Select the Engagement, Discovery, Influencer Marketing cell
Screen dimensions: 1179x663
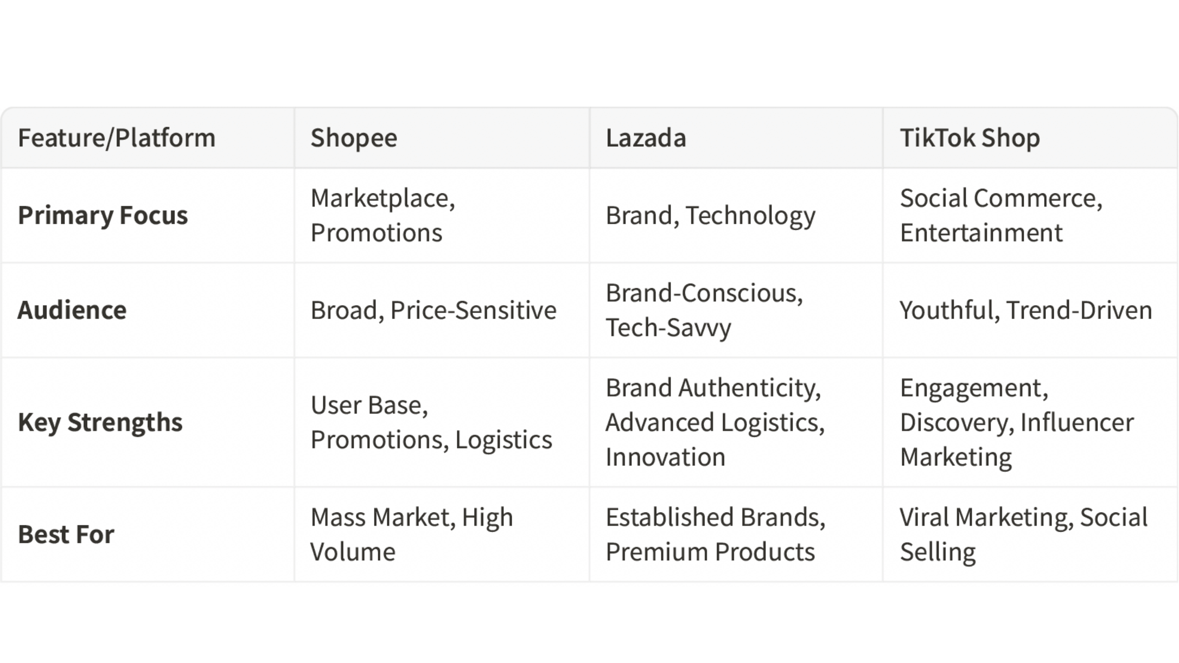point(1030,422)
